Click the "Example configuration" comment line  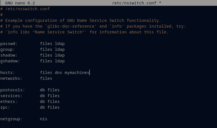pyautogui.click(x=83, y=20)
